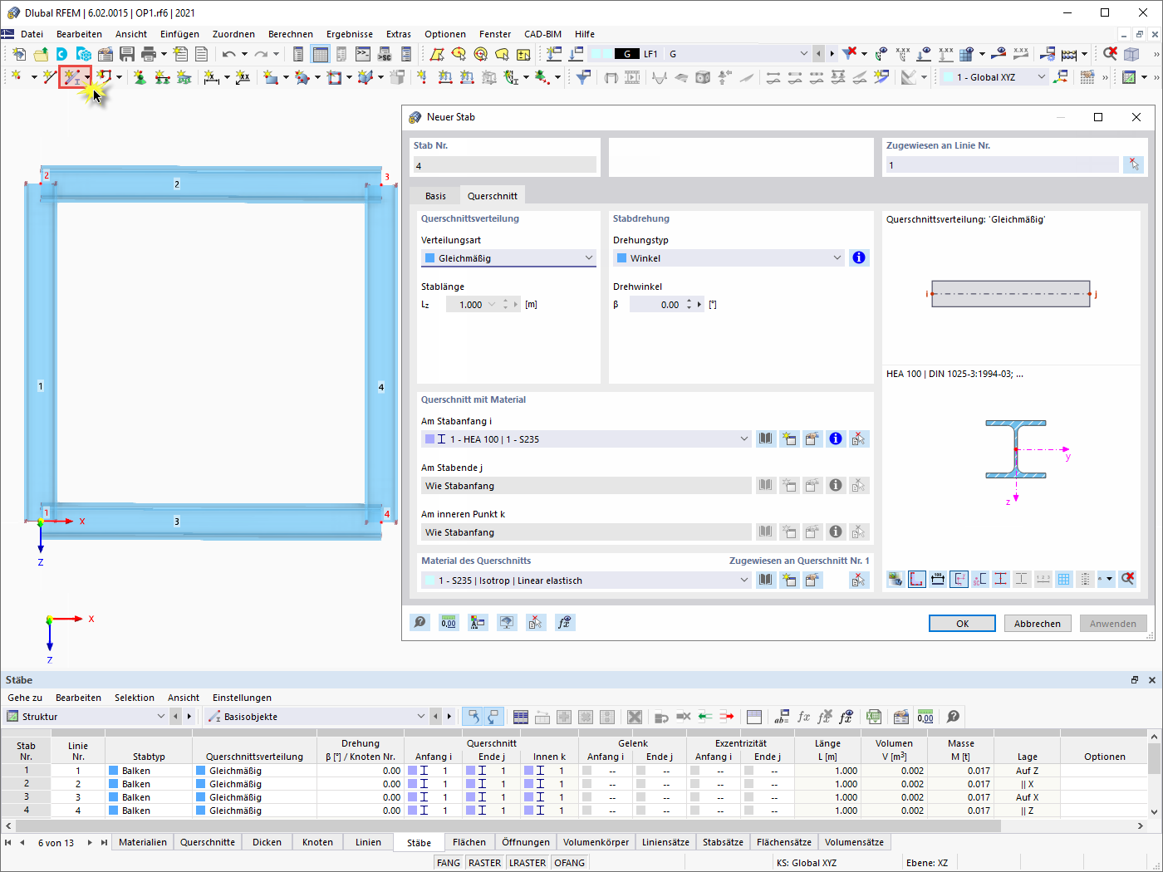Click the search with red X icon
The width and height of the screenshot is (1163, 872).
(x=1110, y=54)
